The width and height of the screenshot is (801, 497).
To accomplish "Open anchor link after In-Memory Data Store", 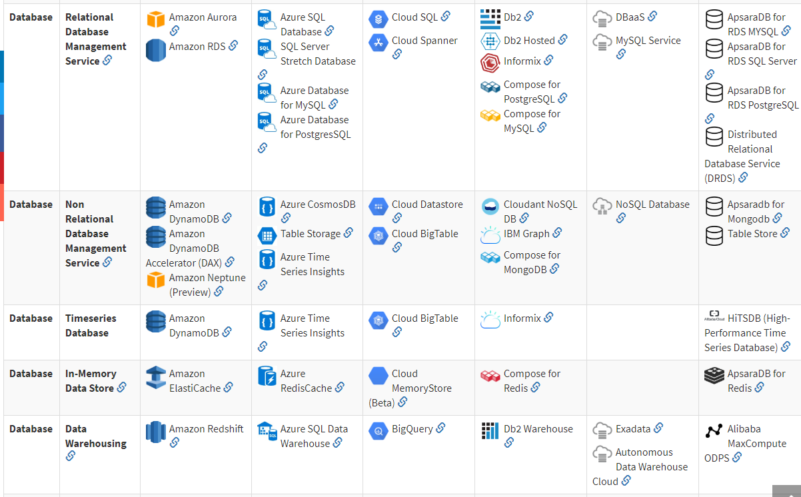I will pos(122,388).
